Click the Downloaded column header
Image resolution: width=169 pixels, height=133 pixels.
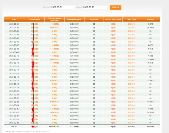tap(34, 19)
